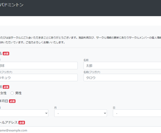Image resolution: width=161 pixels, height=133 pixels.
Task: Click the 名前(フリガナ) field with タロウ
Action: (x=122, y=78)
